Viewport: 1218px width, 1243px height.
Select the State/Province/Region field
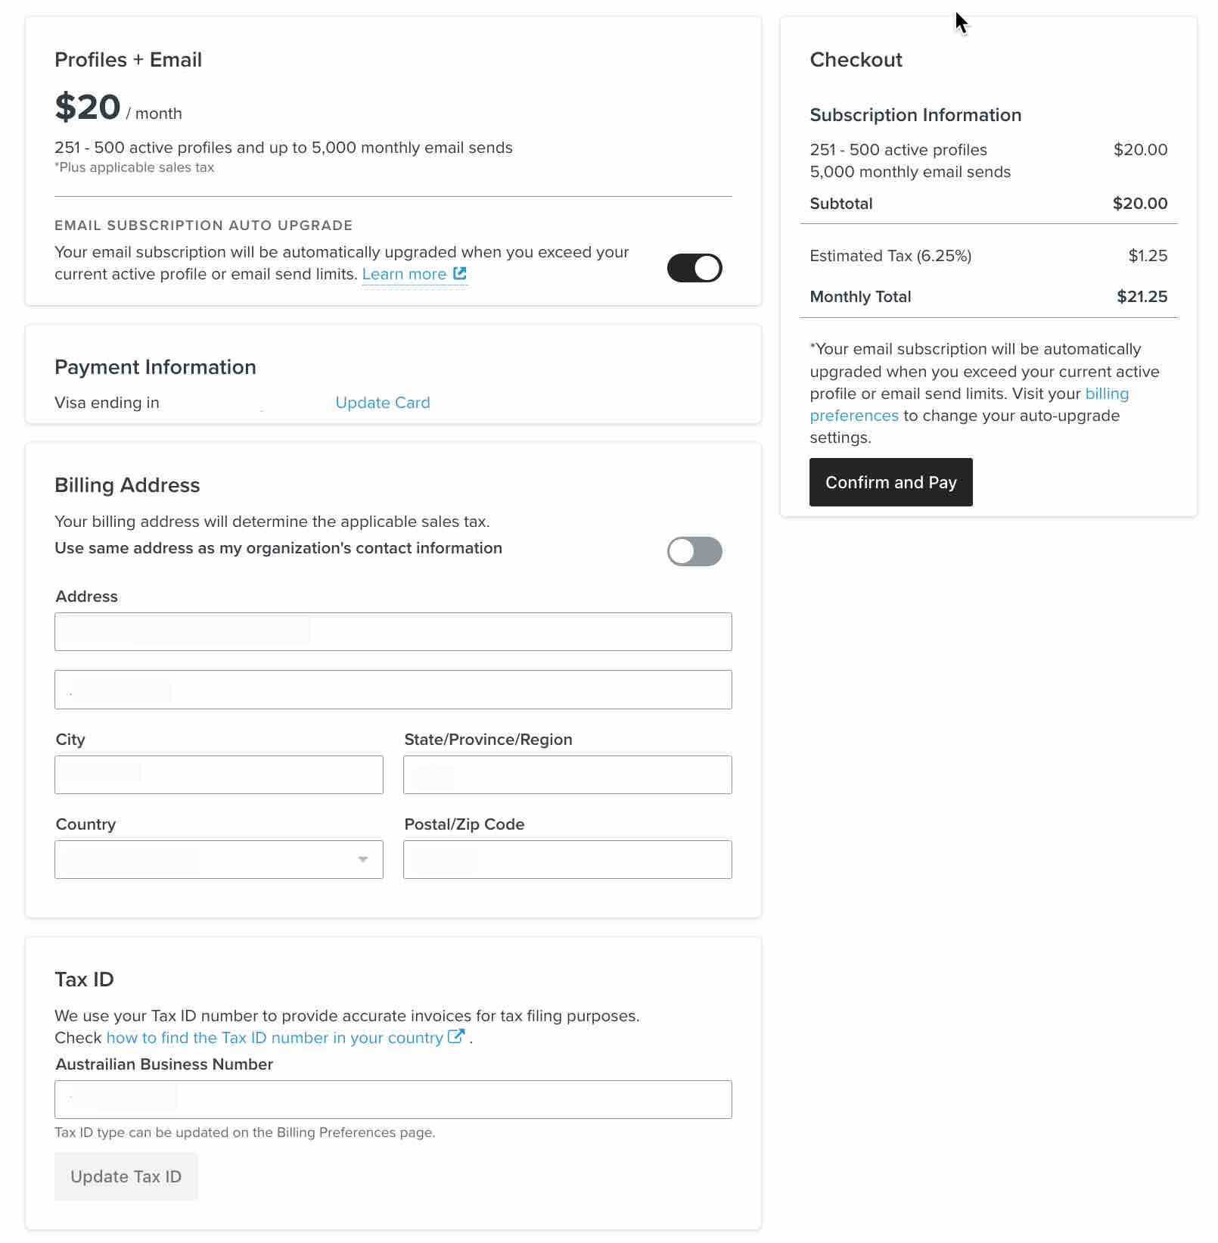(567, 774)
